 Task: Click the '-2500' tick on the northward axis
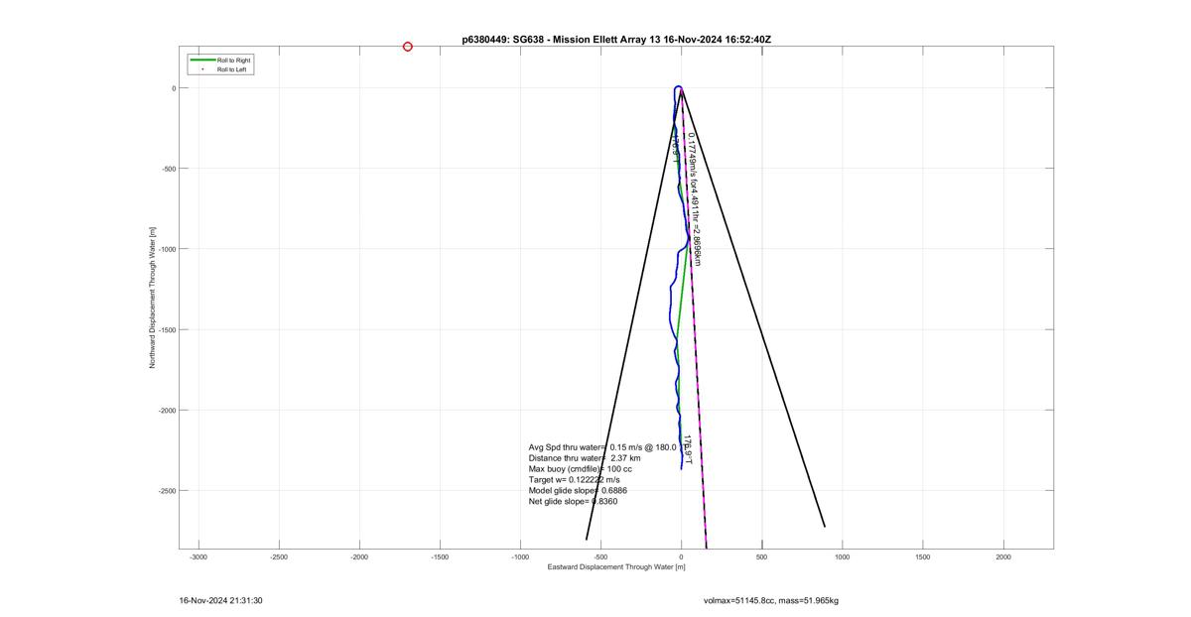[167, 491]
